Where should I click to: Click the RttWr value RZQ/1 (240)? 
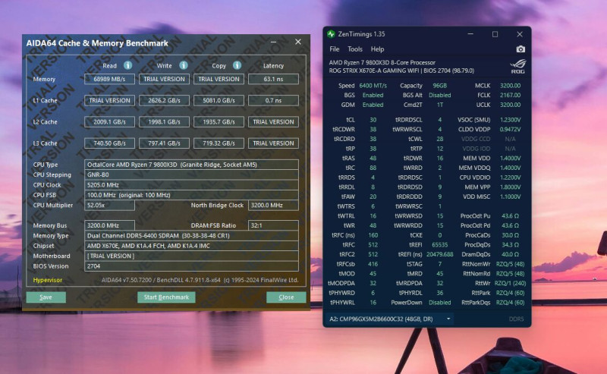click(x=510, y=283)
